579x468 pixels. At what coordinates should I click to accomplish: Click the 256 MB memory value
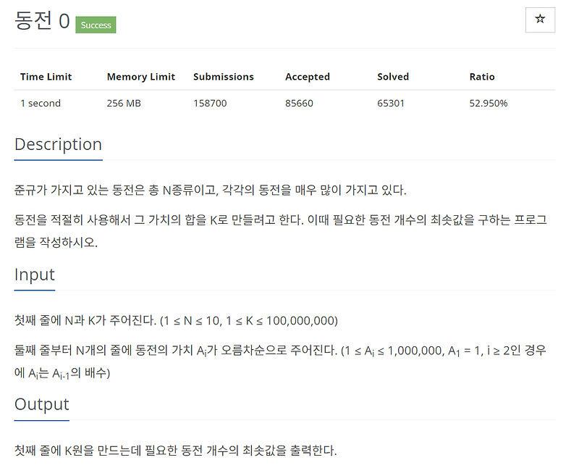(x=124, y=103)
